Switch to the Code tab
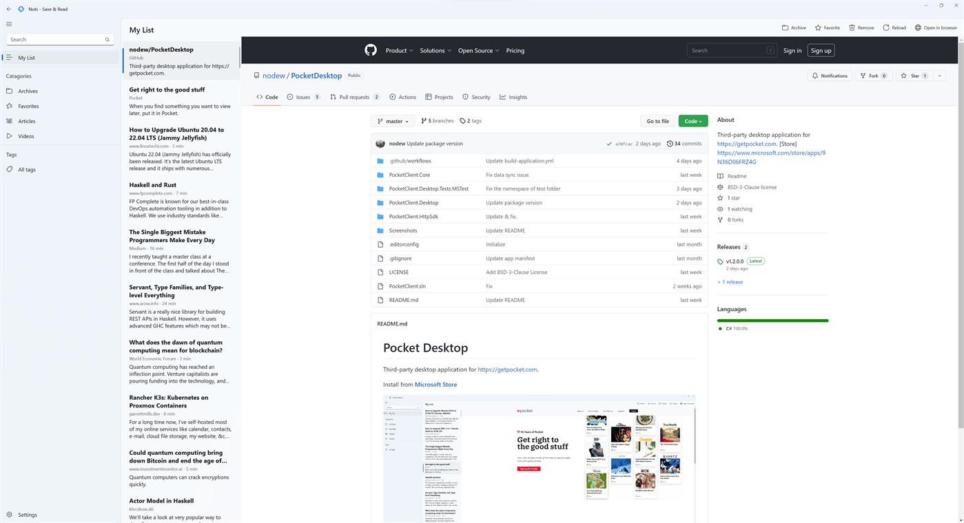 pos(267,97)
